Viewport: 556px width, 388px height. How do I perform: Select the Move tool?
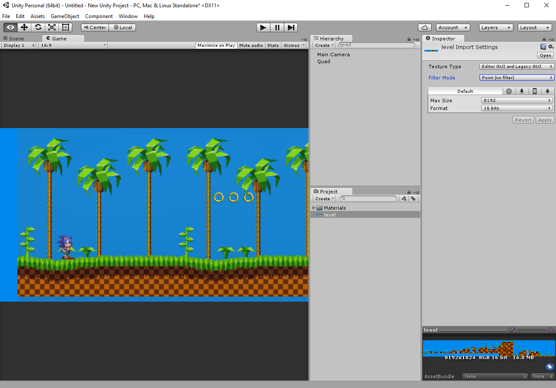(24, 27)
